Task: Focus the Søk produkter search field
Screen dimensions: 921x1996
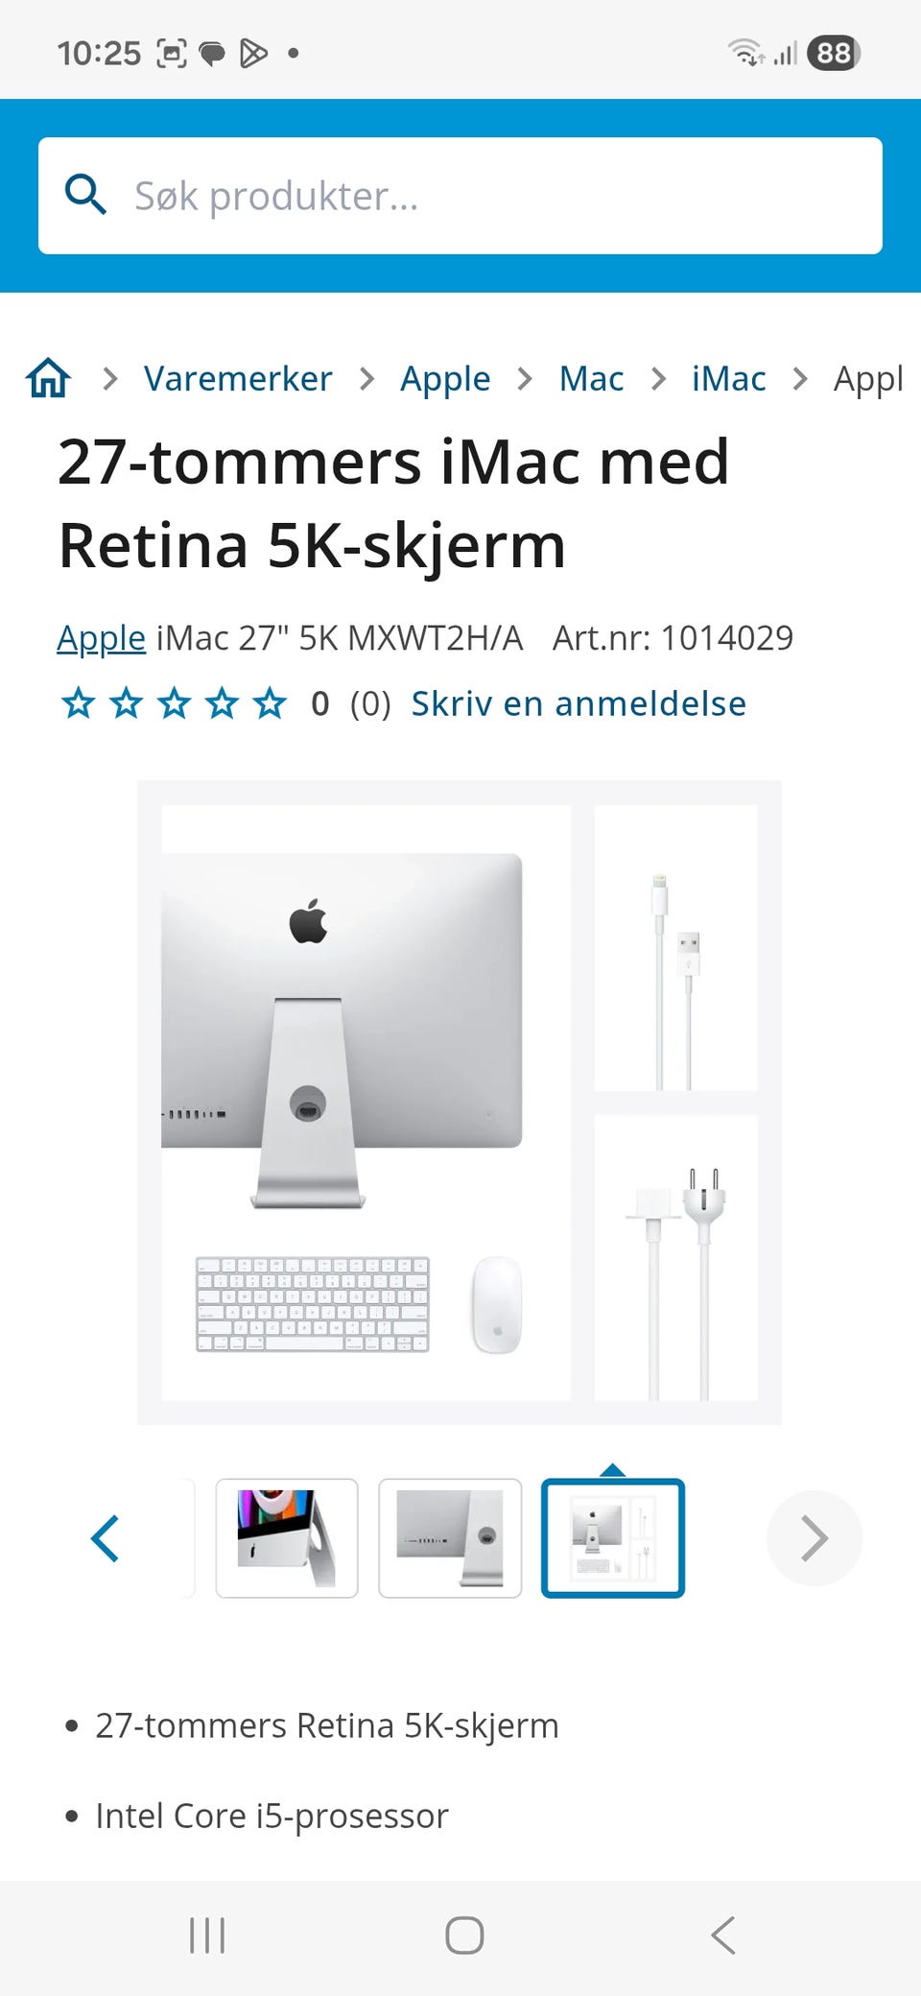Action: point(460,196)
